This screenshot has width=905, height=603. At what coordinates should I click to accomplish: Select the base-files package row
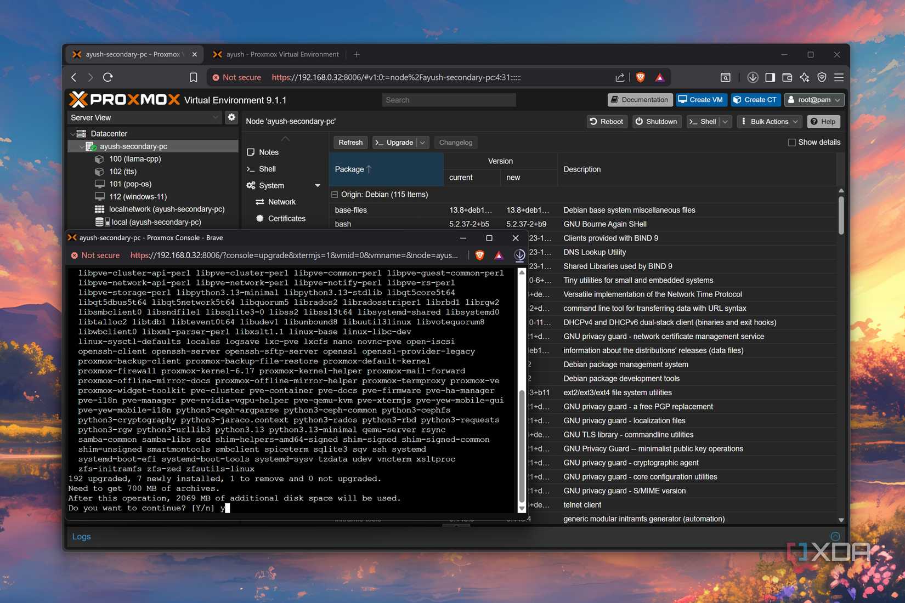coord(583,210)
